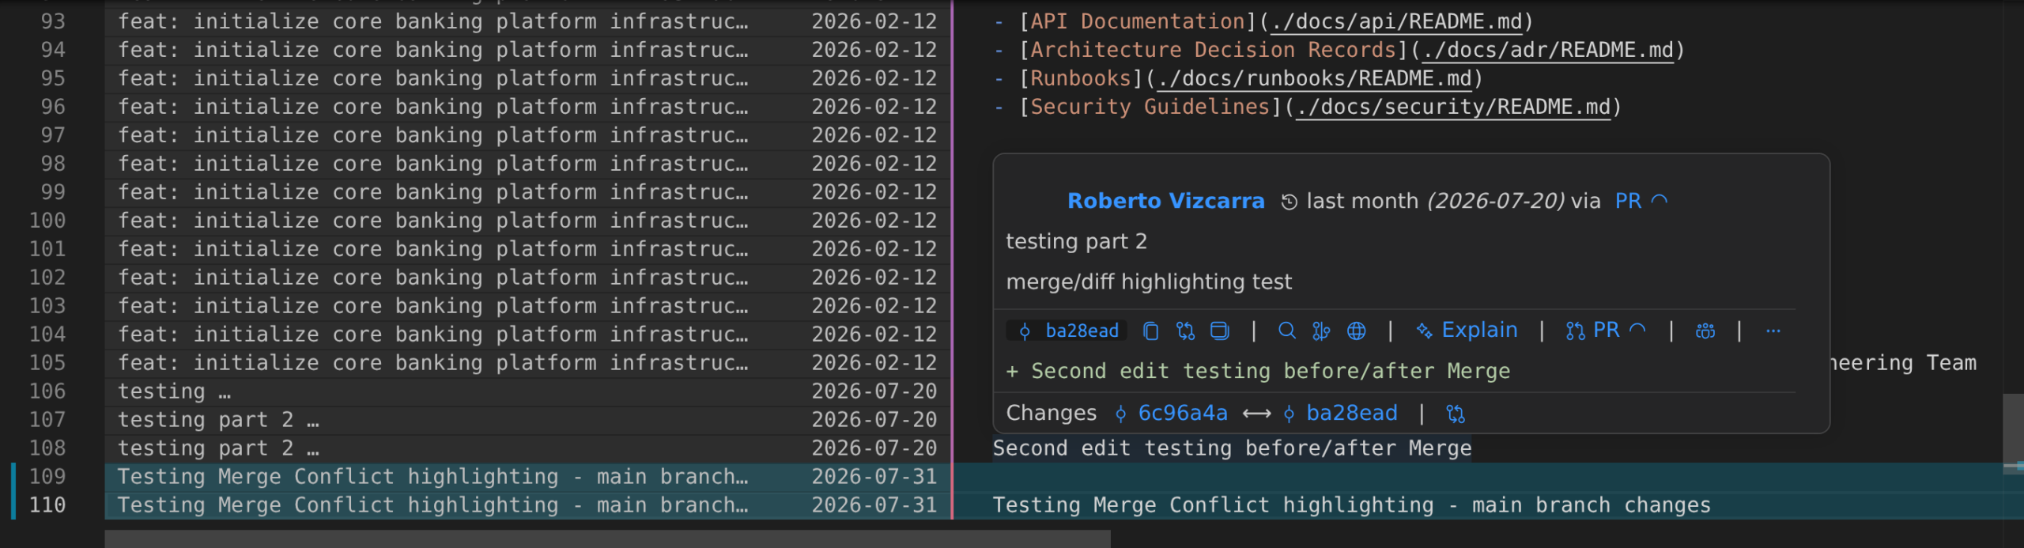This screenshot has height=548, width=2024.
Task: Open author Roberto Vizcarra link
Action: pos(1166,201)
